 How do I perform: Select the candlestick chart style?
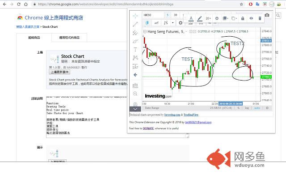click(x=147, y=23)
